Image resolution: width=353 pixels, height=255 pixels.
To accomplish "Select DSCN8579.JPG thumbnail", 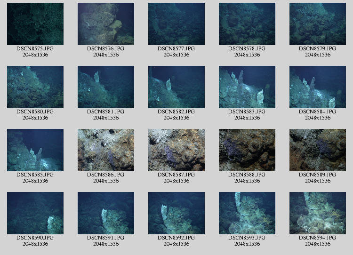I will click(318, 24).
